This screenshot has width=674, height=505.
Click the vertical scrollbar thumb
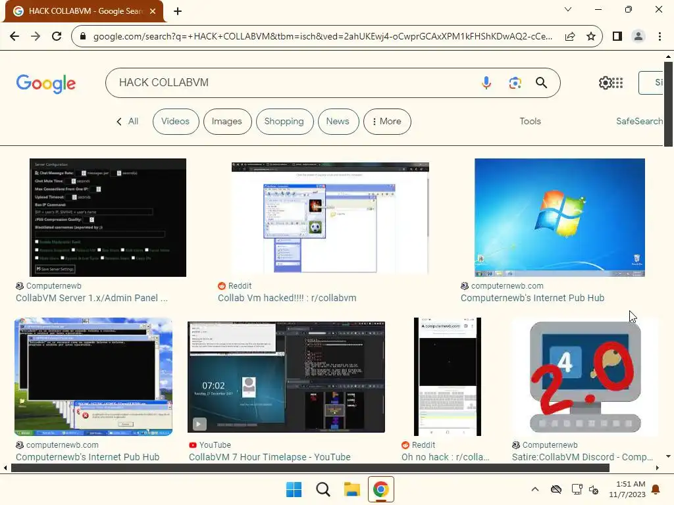tap(668, 104)
